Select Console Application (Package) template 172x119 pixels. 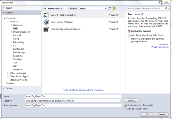coord(84,29)
